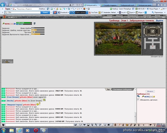This screenshot has width=167, height=133.
Task: Open the Наше Радио dropdown
Action: tap(159, 9)
